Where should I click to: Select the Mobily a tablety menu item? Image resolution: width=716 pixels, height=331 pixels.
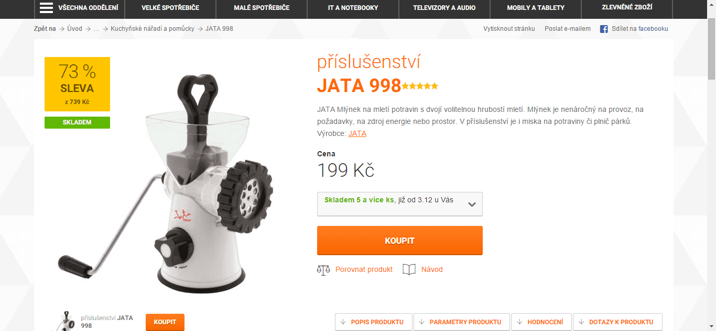(x=536, y=8)
